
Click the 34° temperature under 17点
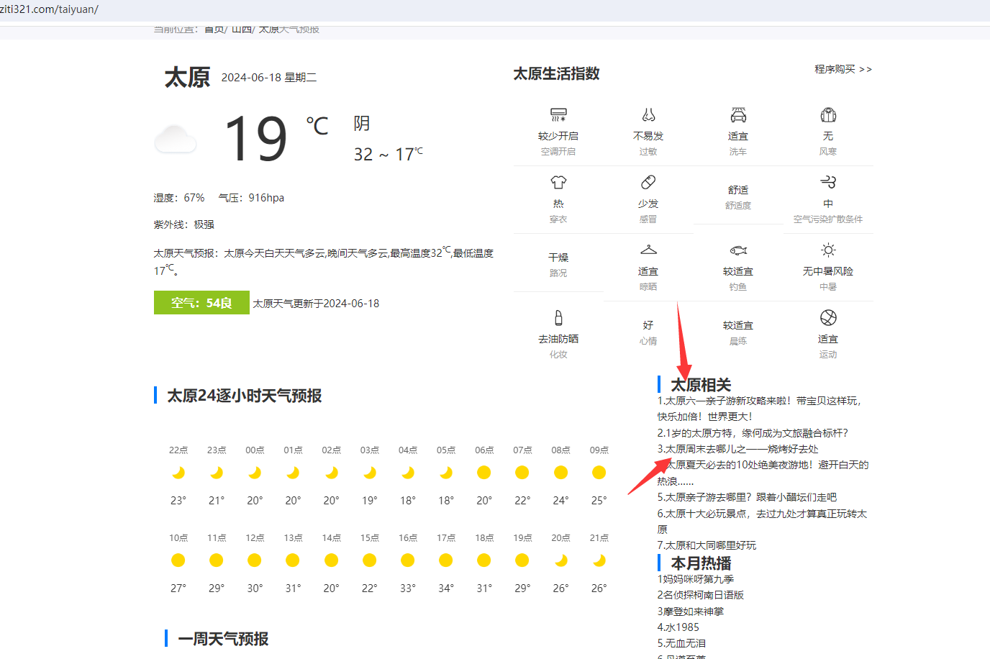coord(446,588)
